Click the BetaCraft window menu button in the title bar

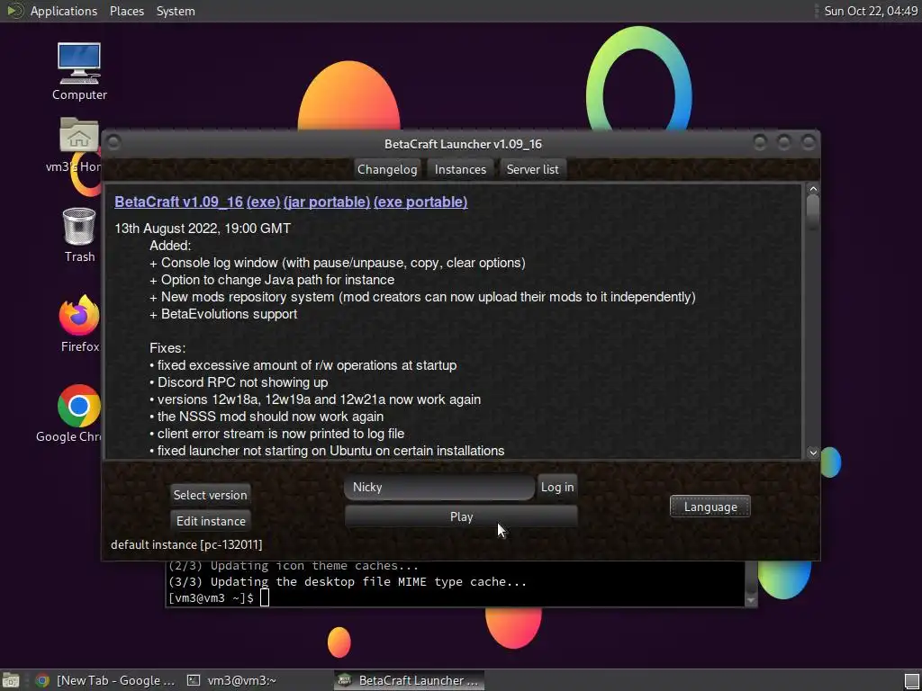click(x=113, y=143)
